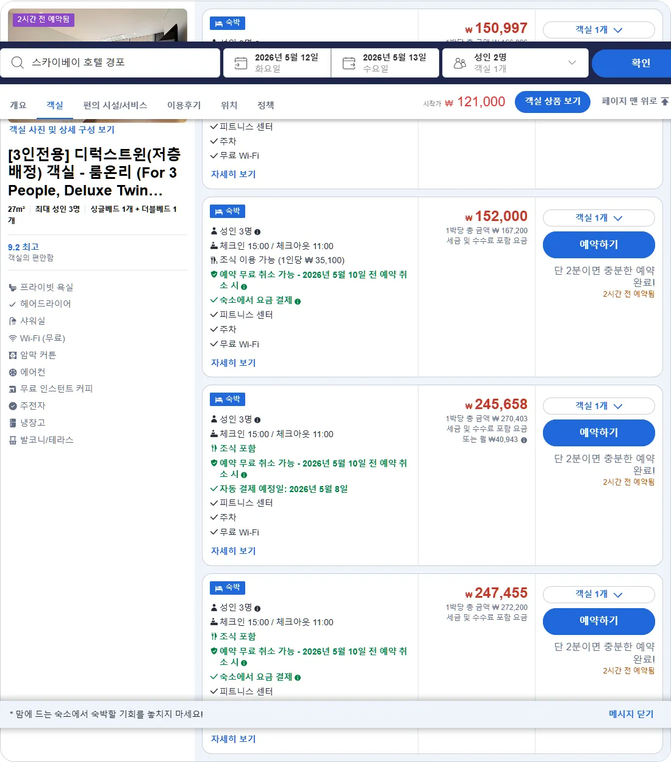The width and height of the screenshot is (671, 762).
Task: Book the ₩152,000 offer with 예약하기
Action: 599,245
